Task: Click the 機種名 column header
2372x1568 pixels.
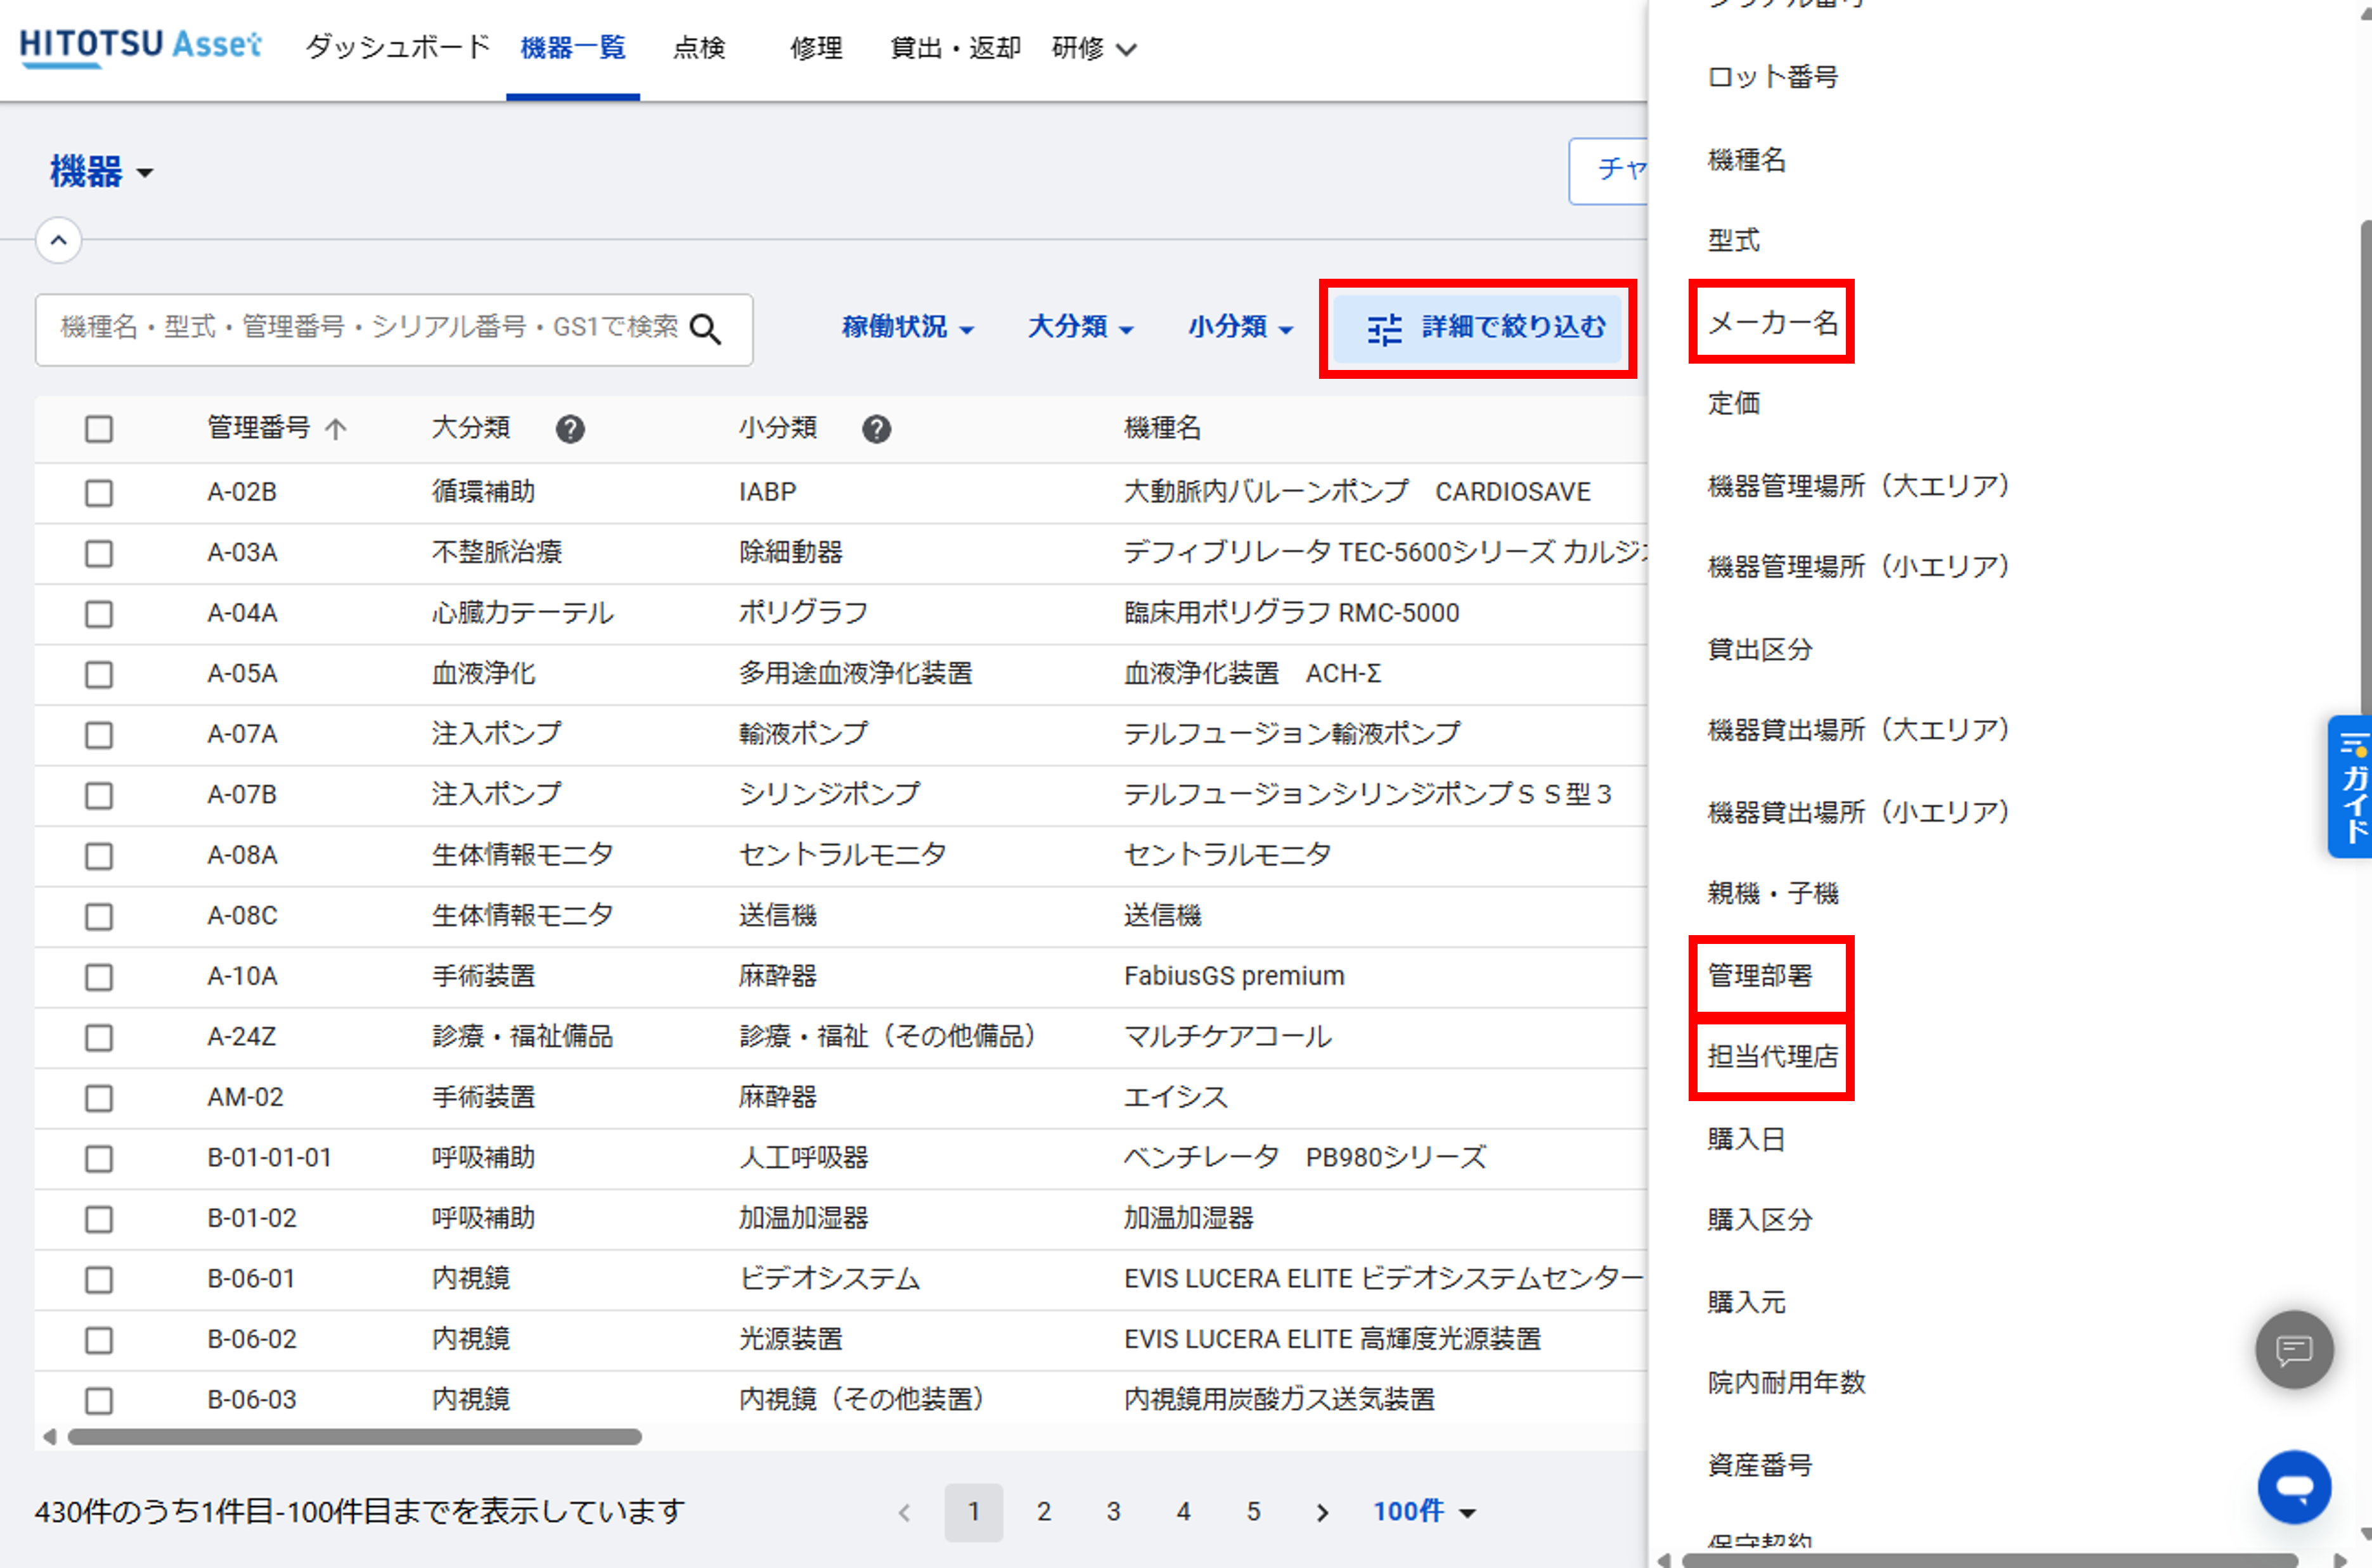Action: 1161,428
